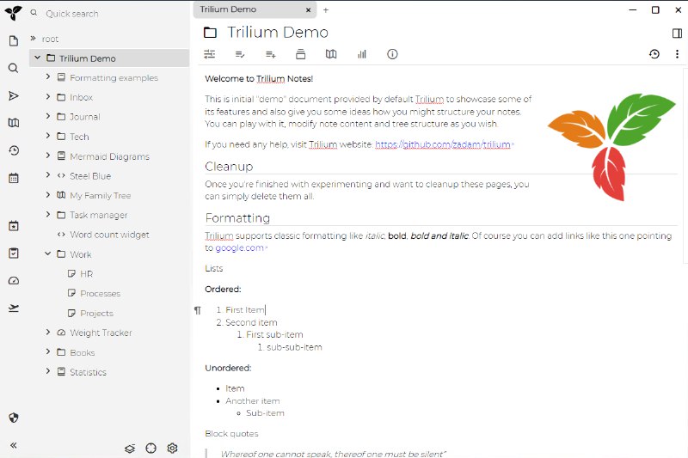Toggle the right pane layout icon
The image size is (688, 458).
[677, 33]
